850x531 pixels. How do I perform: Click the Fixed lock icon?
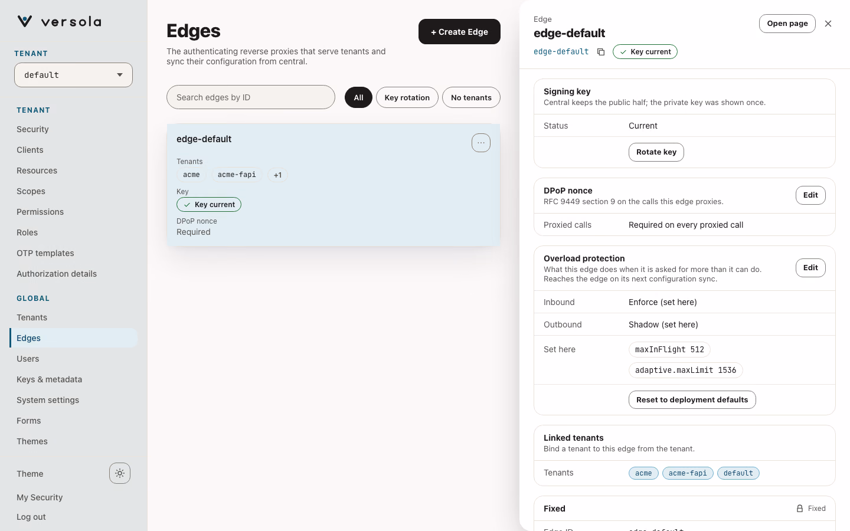click(x=800, y=509)
